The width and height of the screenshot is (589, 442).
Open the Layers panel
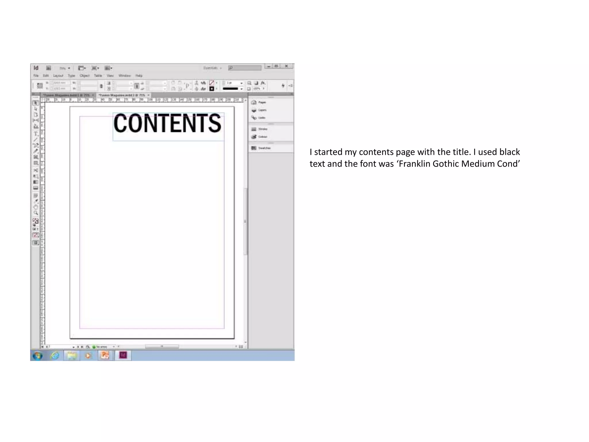click(259, 110)
